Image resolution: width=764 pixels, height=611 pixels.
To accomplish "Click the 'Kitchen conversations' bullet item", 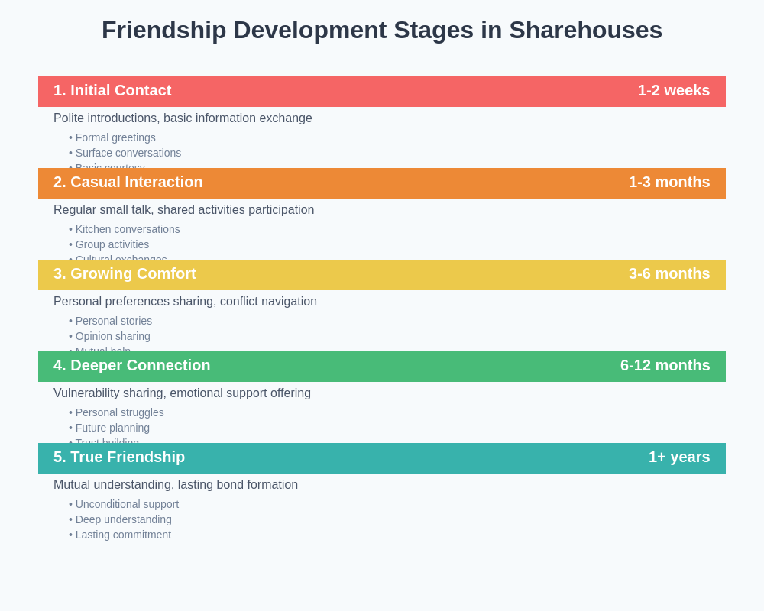I will click(x=127, y=229).
